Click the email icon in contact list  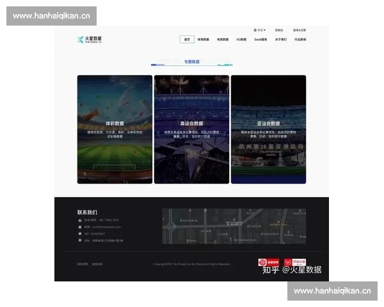pyautogui.click(x=80, y=227)
